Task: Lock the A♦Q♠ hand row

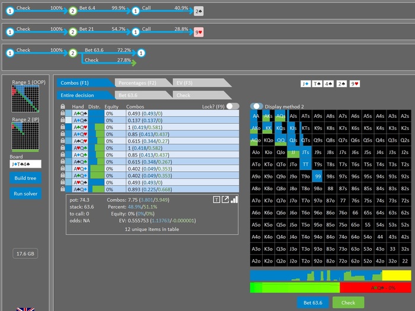Action: tap(63, 120)
